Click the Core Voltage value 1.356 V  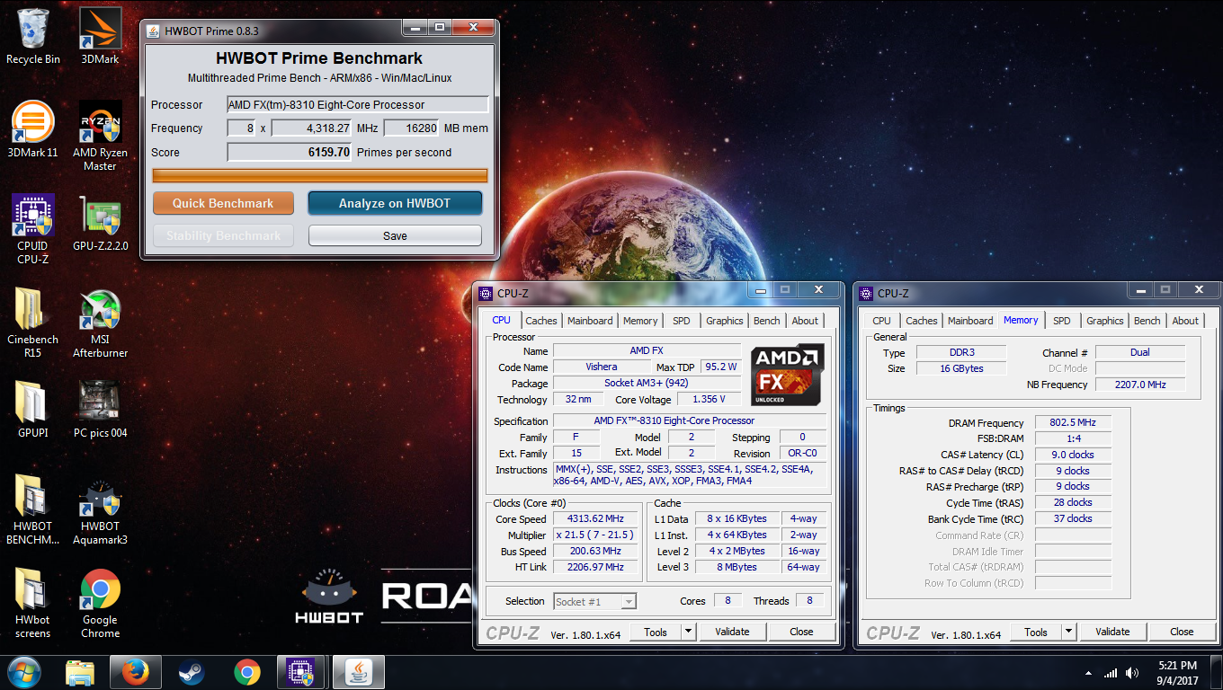tap(709, 400)
